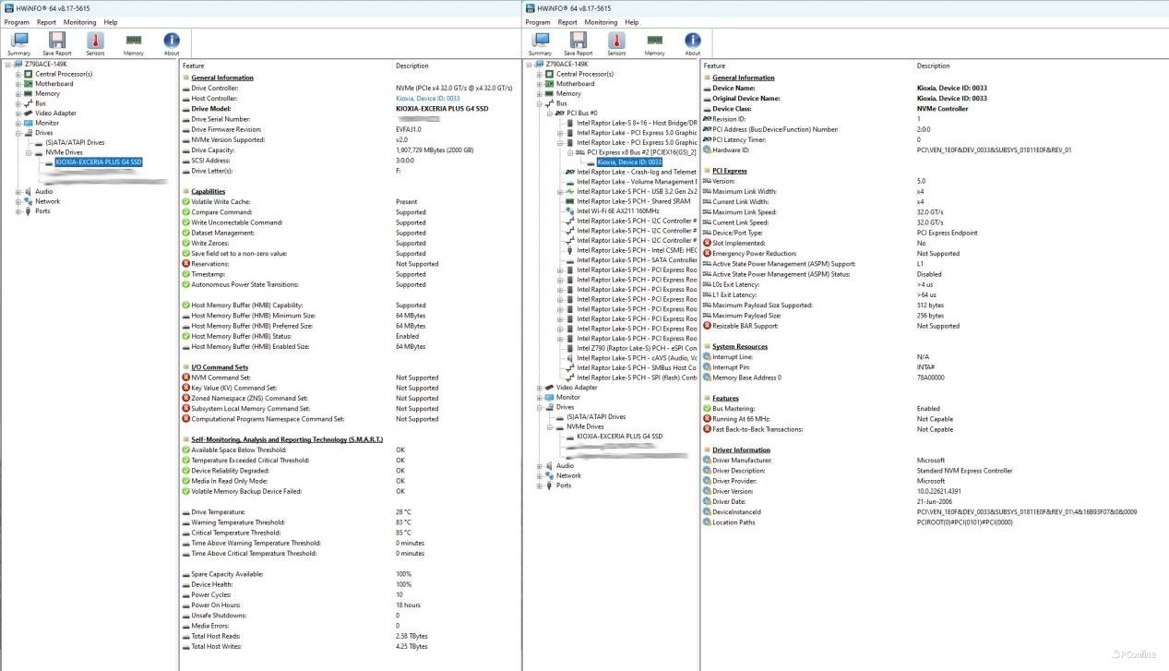Viewport: 1169px width, 671px height.
Task: Select (S)ATA/ATAPI Drives in left tree
Action: point(75,142)
